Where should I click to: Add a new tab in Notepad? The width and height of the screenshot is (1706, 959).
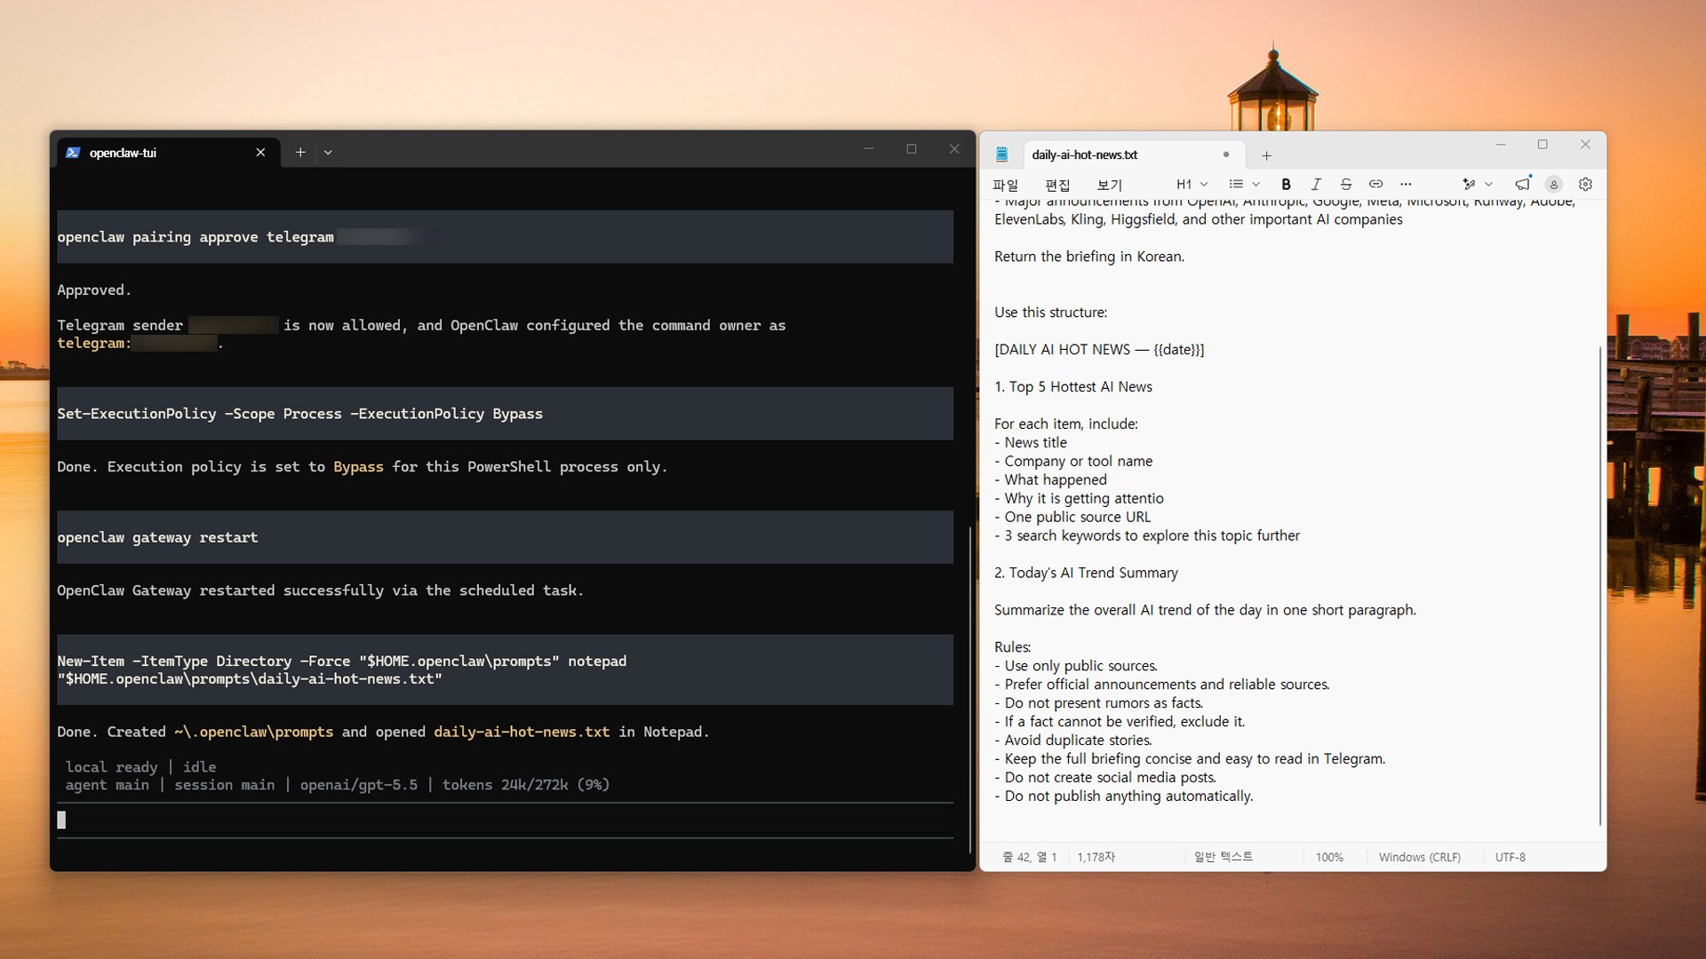(1266, 155)
